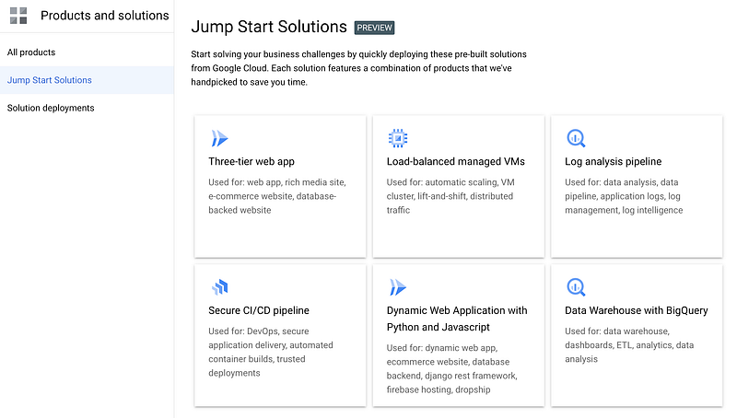Screen dimensions: 737x418
Task: Click 'Used for: web app, rich media site' text
Action: tap(277, 196)
